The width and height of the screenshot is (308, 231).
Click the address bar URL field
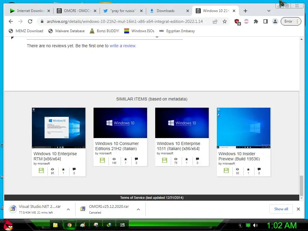(x=125, y=21)
